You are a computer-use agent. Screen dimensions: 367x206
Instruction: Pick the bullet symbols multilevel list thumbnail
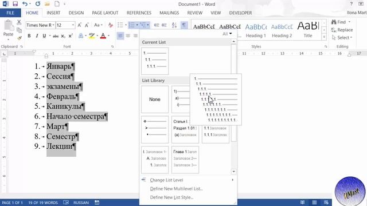pyautogui.click(x=155, y=130)
